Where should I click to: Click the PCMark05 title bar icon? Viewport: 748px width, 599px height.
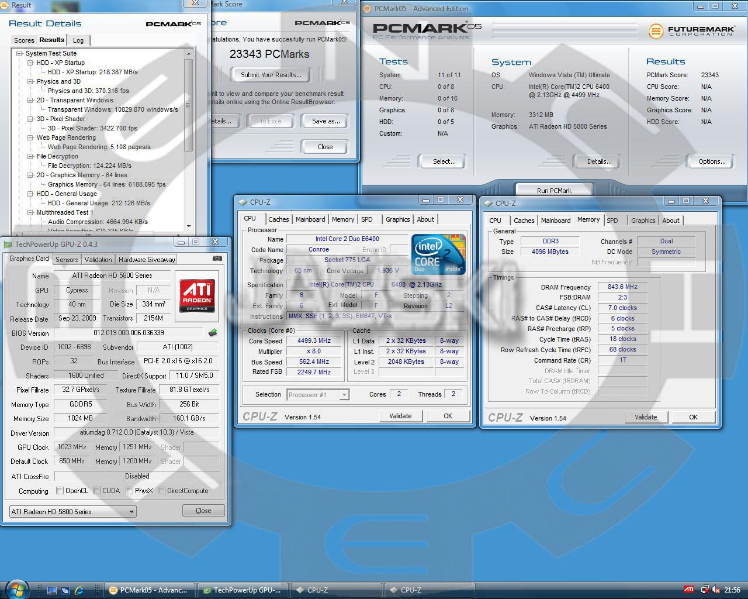pos(368,8)
